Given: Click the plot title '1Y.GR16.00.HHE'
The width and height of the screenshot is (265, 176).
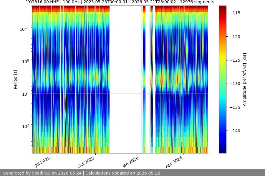Looking at the screenshot, I should 42,2.
